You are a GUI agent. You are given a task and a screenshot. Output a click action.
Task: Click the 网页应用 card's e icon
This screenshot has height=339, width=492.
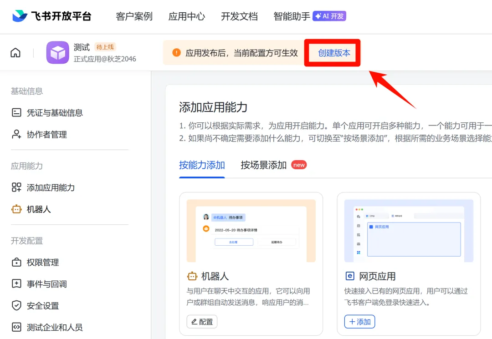click(350, 276)
